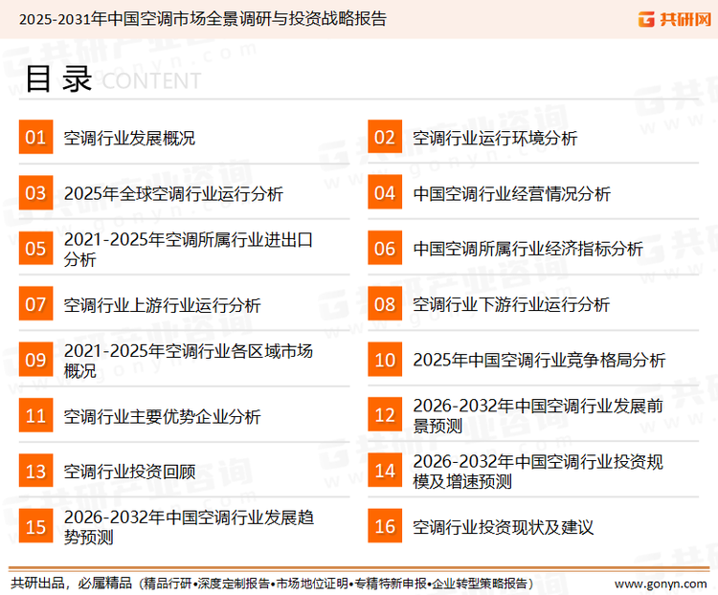
Task: Select chapter 中国空调行业经营情况分析
Action: (x=511, y=193)
